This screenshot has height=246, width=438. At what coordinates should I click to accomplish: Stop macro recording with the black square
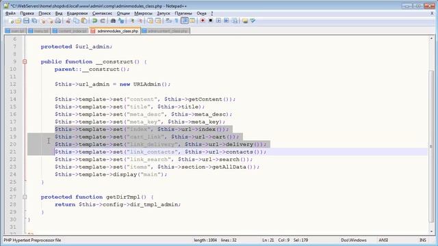click(x=211, y=21)
